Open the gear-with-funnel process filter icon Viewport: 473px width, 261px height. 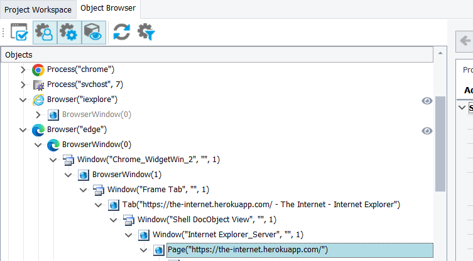pos(146,33)
